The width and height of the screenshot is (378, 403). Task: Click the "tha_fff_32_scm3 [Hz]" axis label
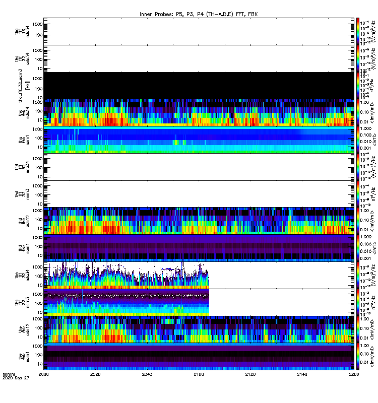click(24, 86)
